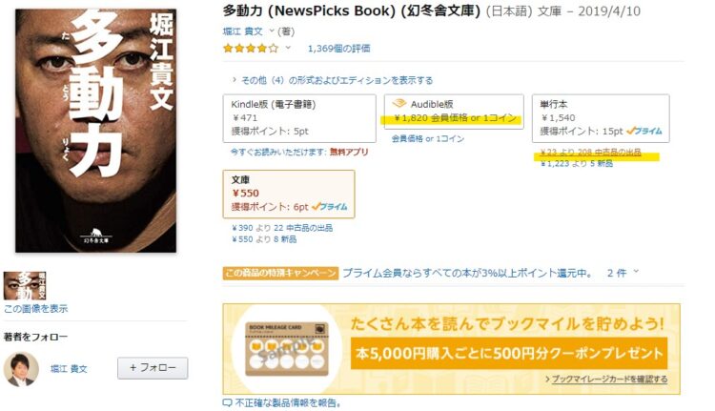Screen dimensions: 715x411
Task: Select the 文庫 format option
Action: (x=289, y=194)
